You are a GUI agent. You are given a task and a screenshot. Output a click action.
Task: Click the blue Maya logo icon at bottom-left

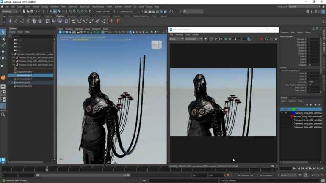3,160
